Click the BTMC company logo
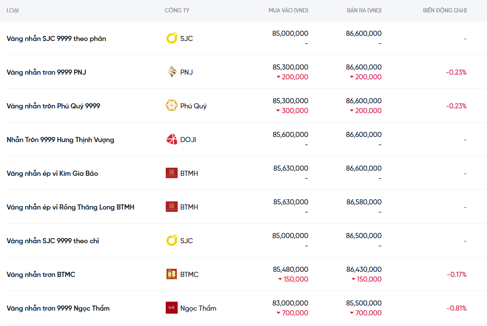487x326 pixels. click(171, 274)
